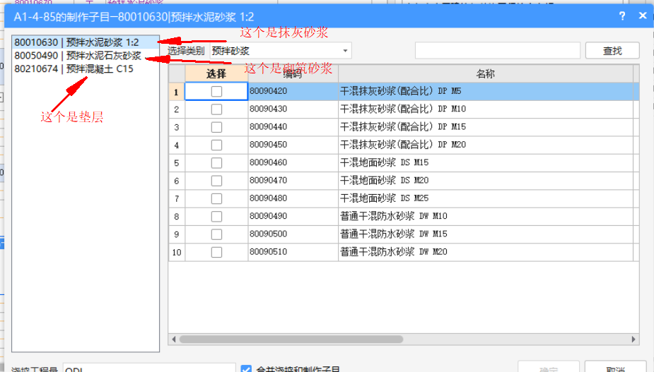Focus the search text field beside 查找
Screen dimensions: 654x372
pyautogui.click(x=498, y=51)
